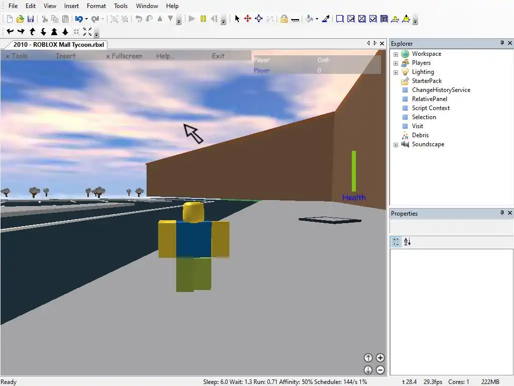The image size is (514, 386).
Task: Click the glue surface icon
Action: pos(351,19)
